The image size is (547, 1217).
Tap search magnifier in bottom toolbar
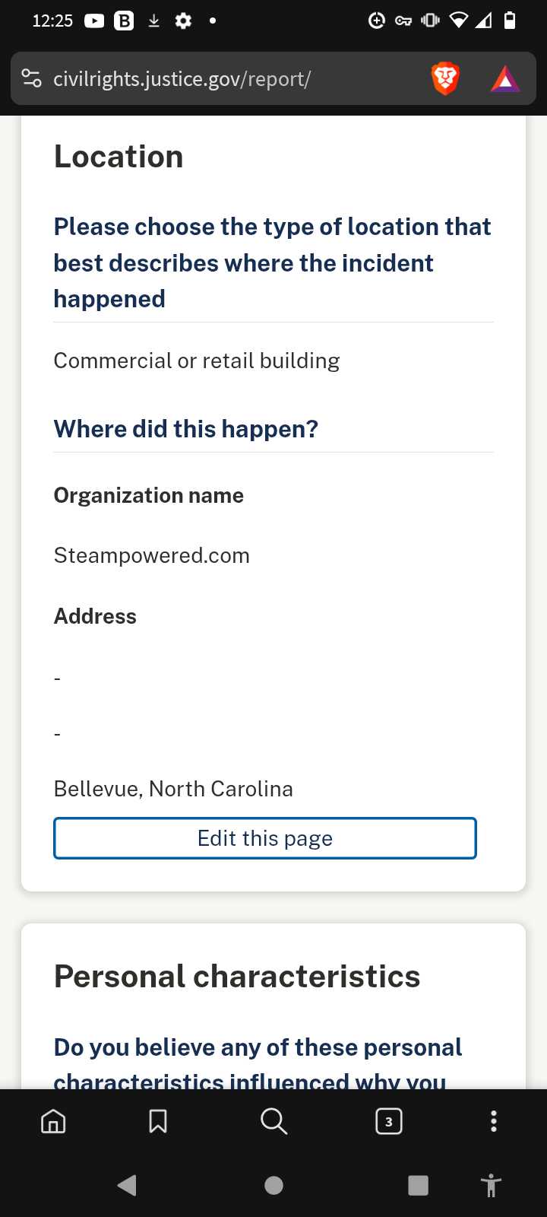(x=273, y=1121)
